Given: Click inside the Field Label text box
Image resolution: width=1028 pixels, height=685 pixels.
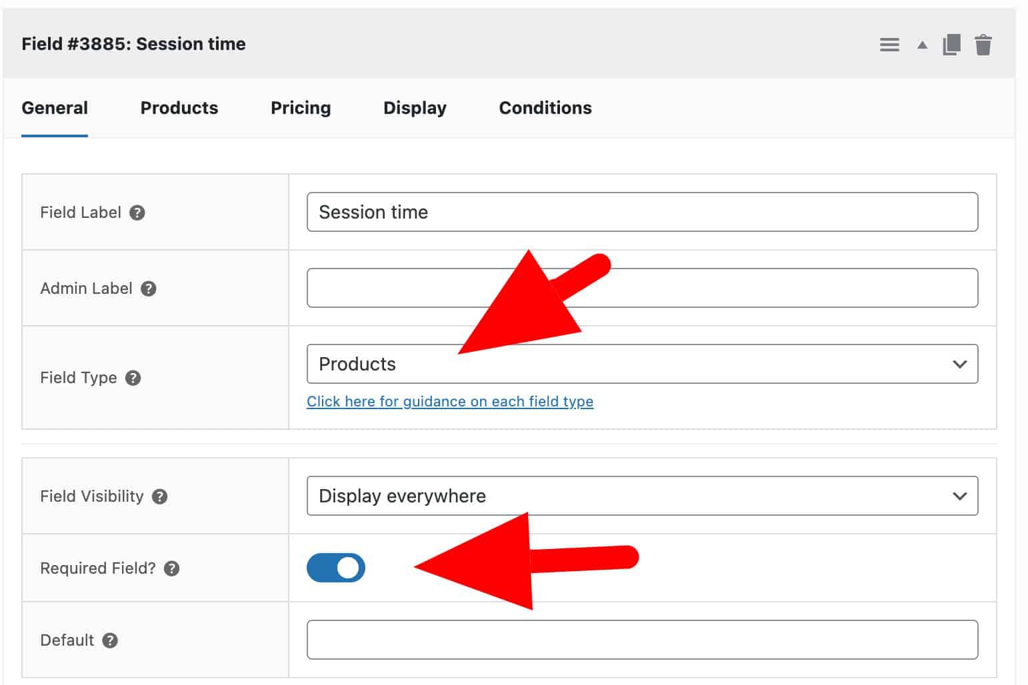Looking at the screenshot, I should pos(642,212).
